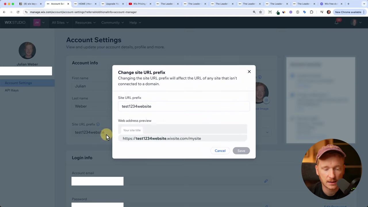
Task: Open the Resources dropdown menu
Action: coord(85,22)
